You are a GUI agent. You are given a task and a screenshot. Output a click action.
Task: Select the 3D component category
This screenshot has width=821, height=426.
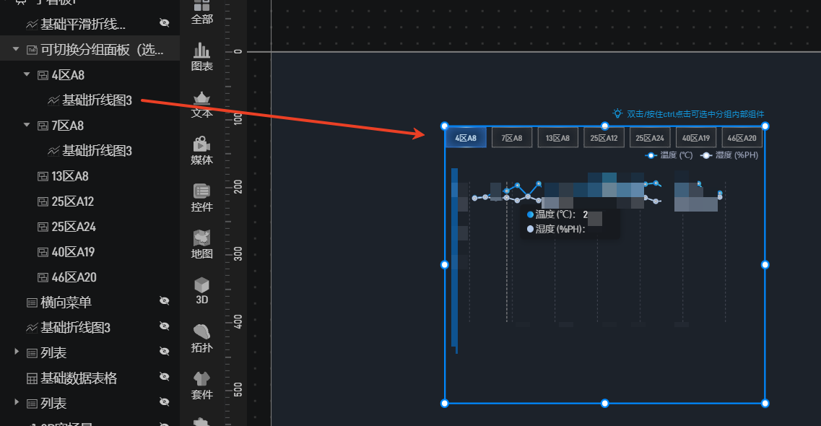201,291
